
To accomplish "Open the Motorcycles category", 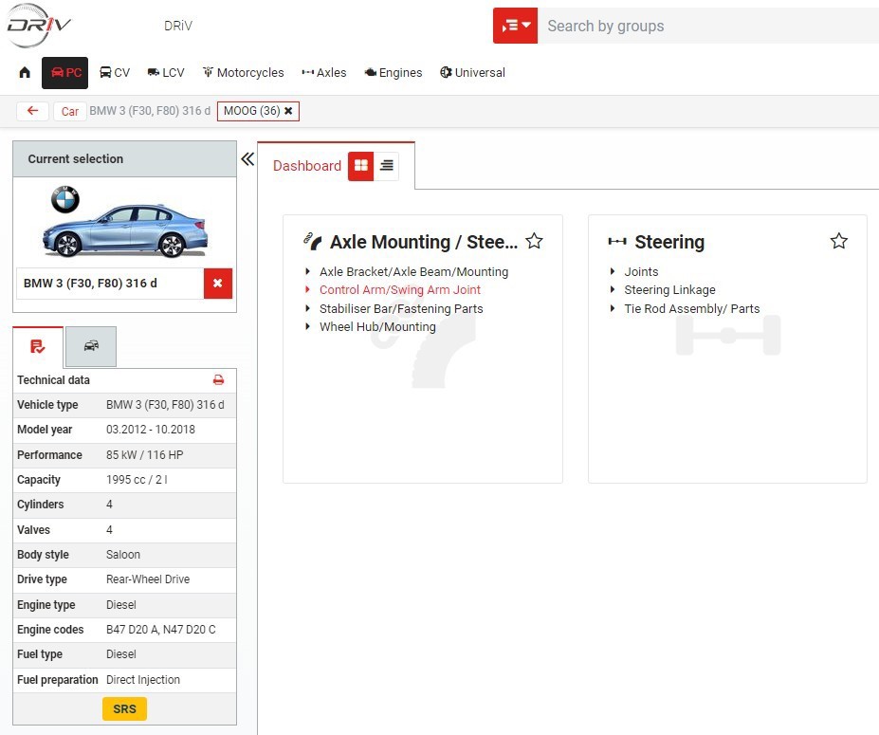I will (x=243, y=73).
